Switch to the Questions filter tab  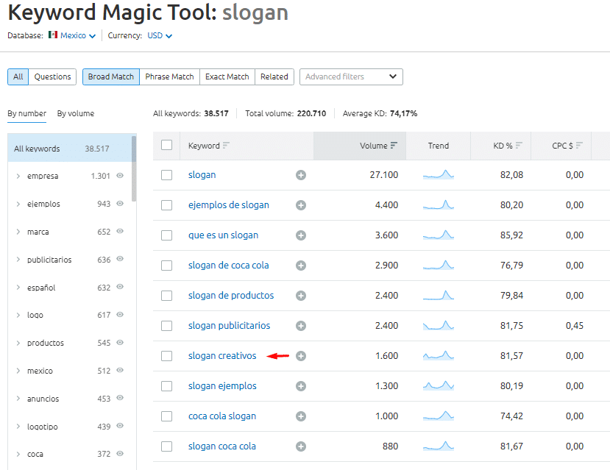click(52, 76)
